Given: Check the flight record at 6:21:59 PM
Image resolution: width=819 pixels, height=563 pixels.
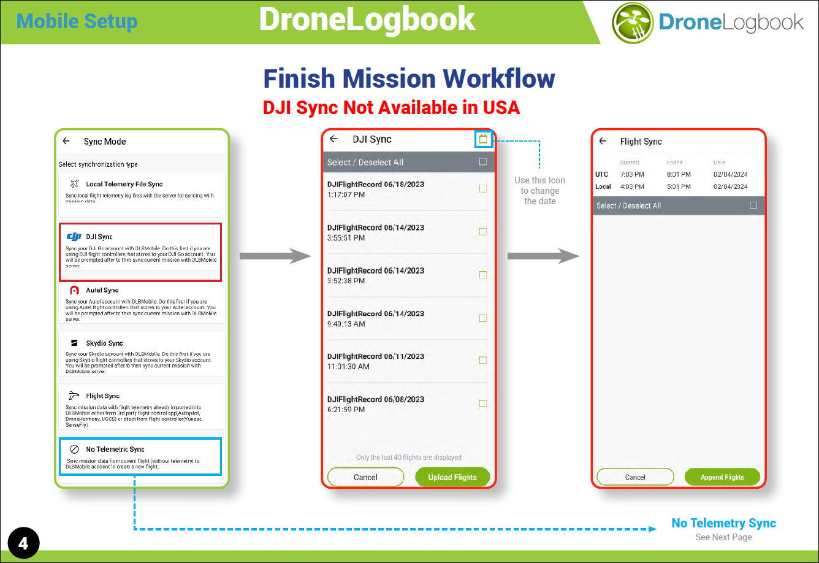Looking at the screenshot, I should tap(483, 404).
